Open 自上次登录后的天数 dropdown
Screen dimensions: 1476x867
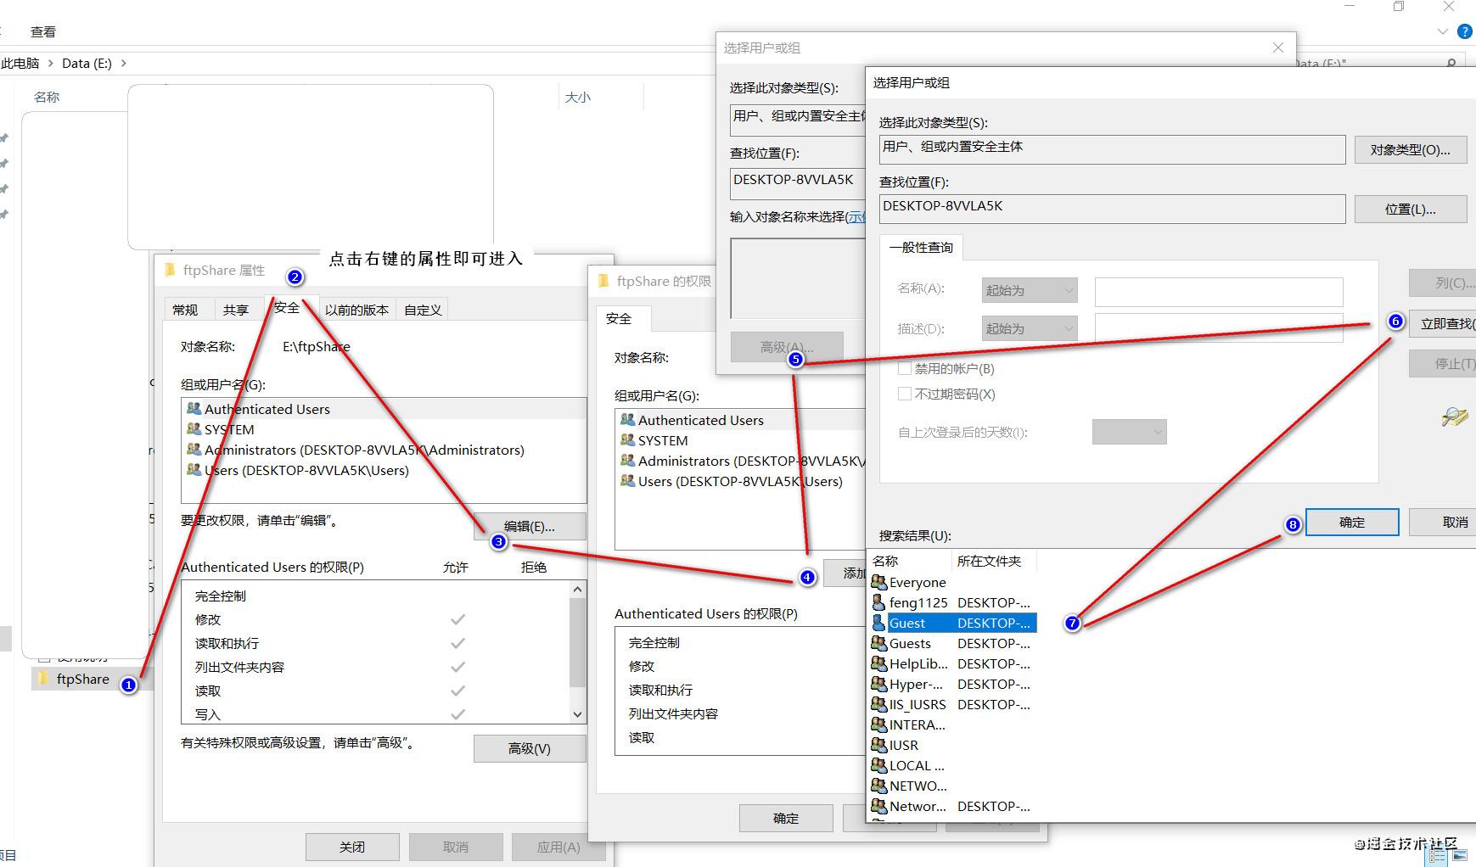click(x=1129, y=432)
